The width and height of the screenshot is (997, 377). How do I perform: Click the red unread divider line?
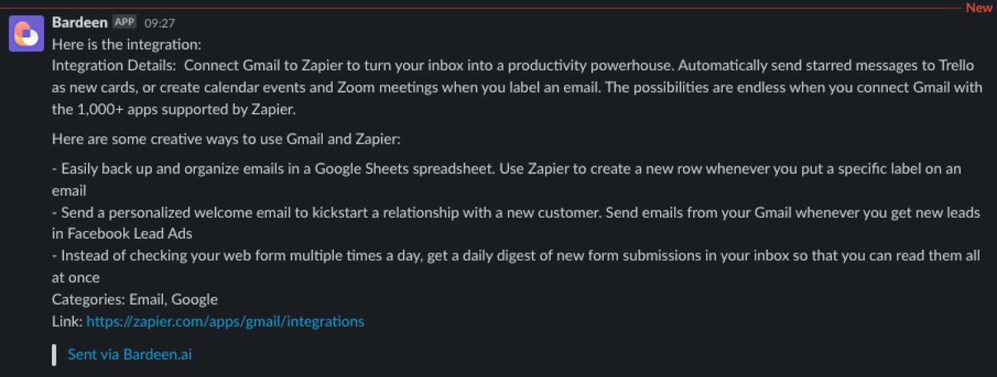(x=481, y=7)
